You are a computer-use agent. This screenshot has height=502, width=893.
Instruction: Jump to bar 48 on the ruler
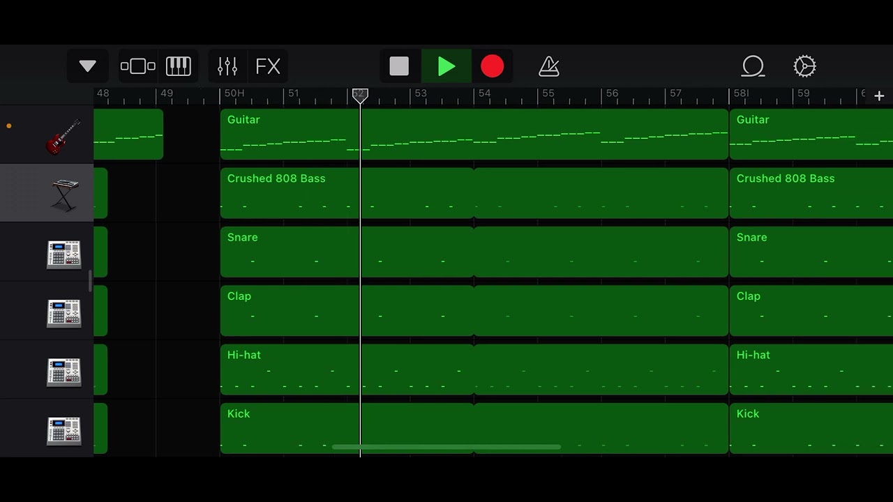(103, 93)
